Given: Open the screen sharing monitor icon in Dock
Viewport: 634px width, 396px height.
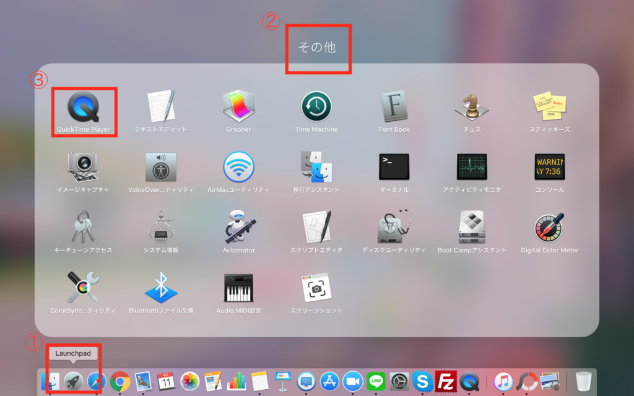Looking at the screenshot, I should point(306,381).
